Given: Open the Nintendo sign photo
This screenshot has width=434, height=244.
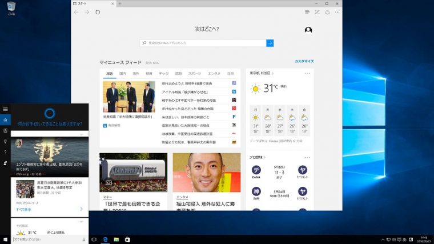Looking at the screenshot, I should (134, 172).
